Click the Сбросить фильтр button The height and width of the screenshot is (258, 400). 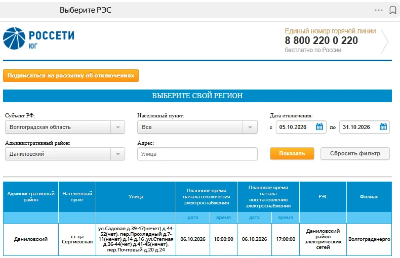click(x=355, y=153)
